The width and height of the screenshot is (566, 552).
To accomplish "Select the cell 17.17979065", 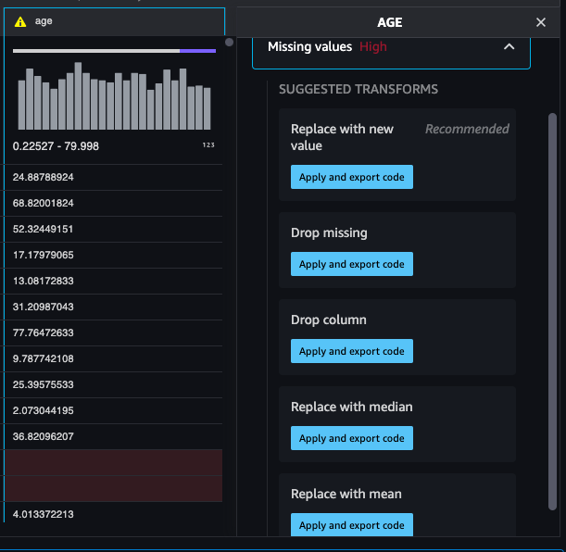I will 113,255.
